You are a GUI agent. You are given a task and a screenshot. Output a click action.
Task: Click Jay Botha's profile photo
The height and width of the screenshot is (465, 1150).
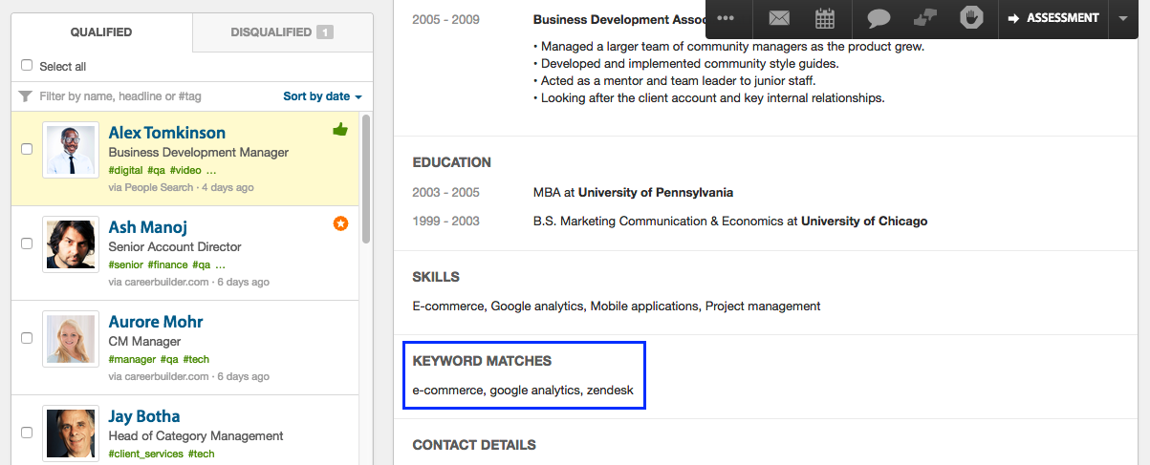pos(71,433)
